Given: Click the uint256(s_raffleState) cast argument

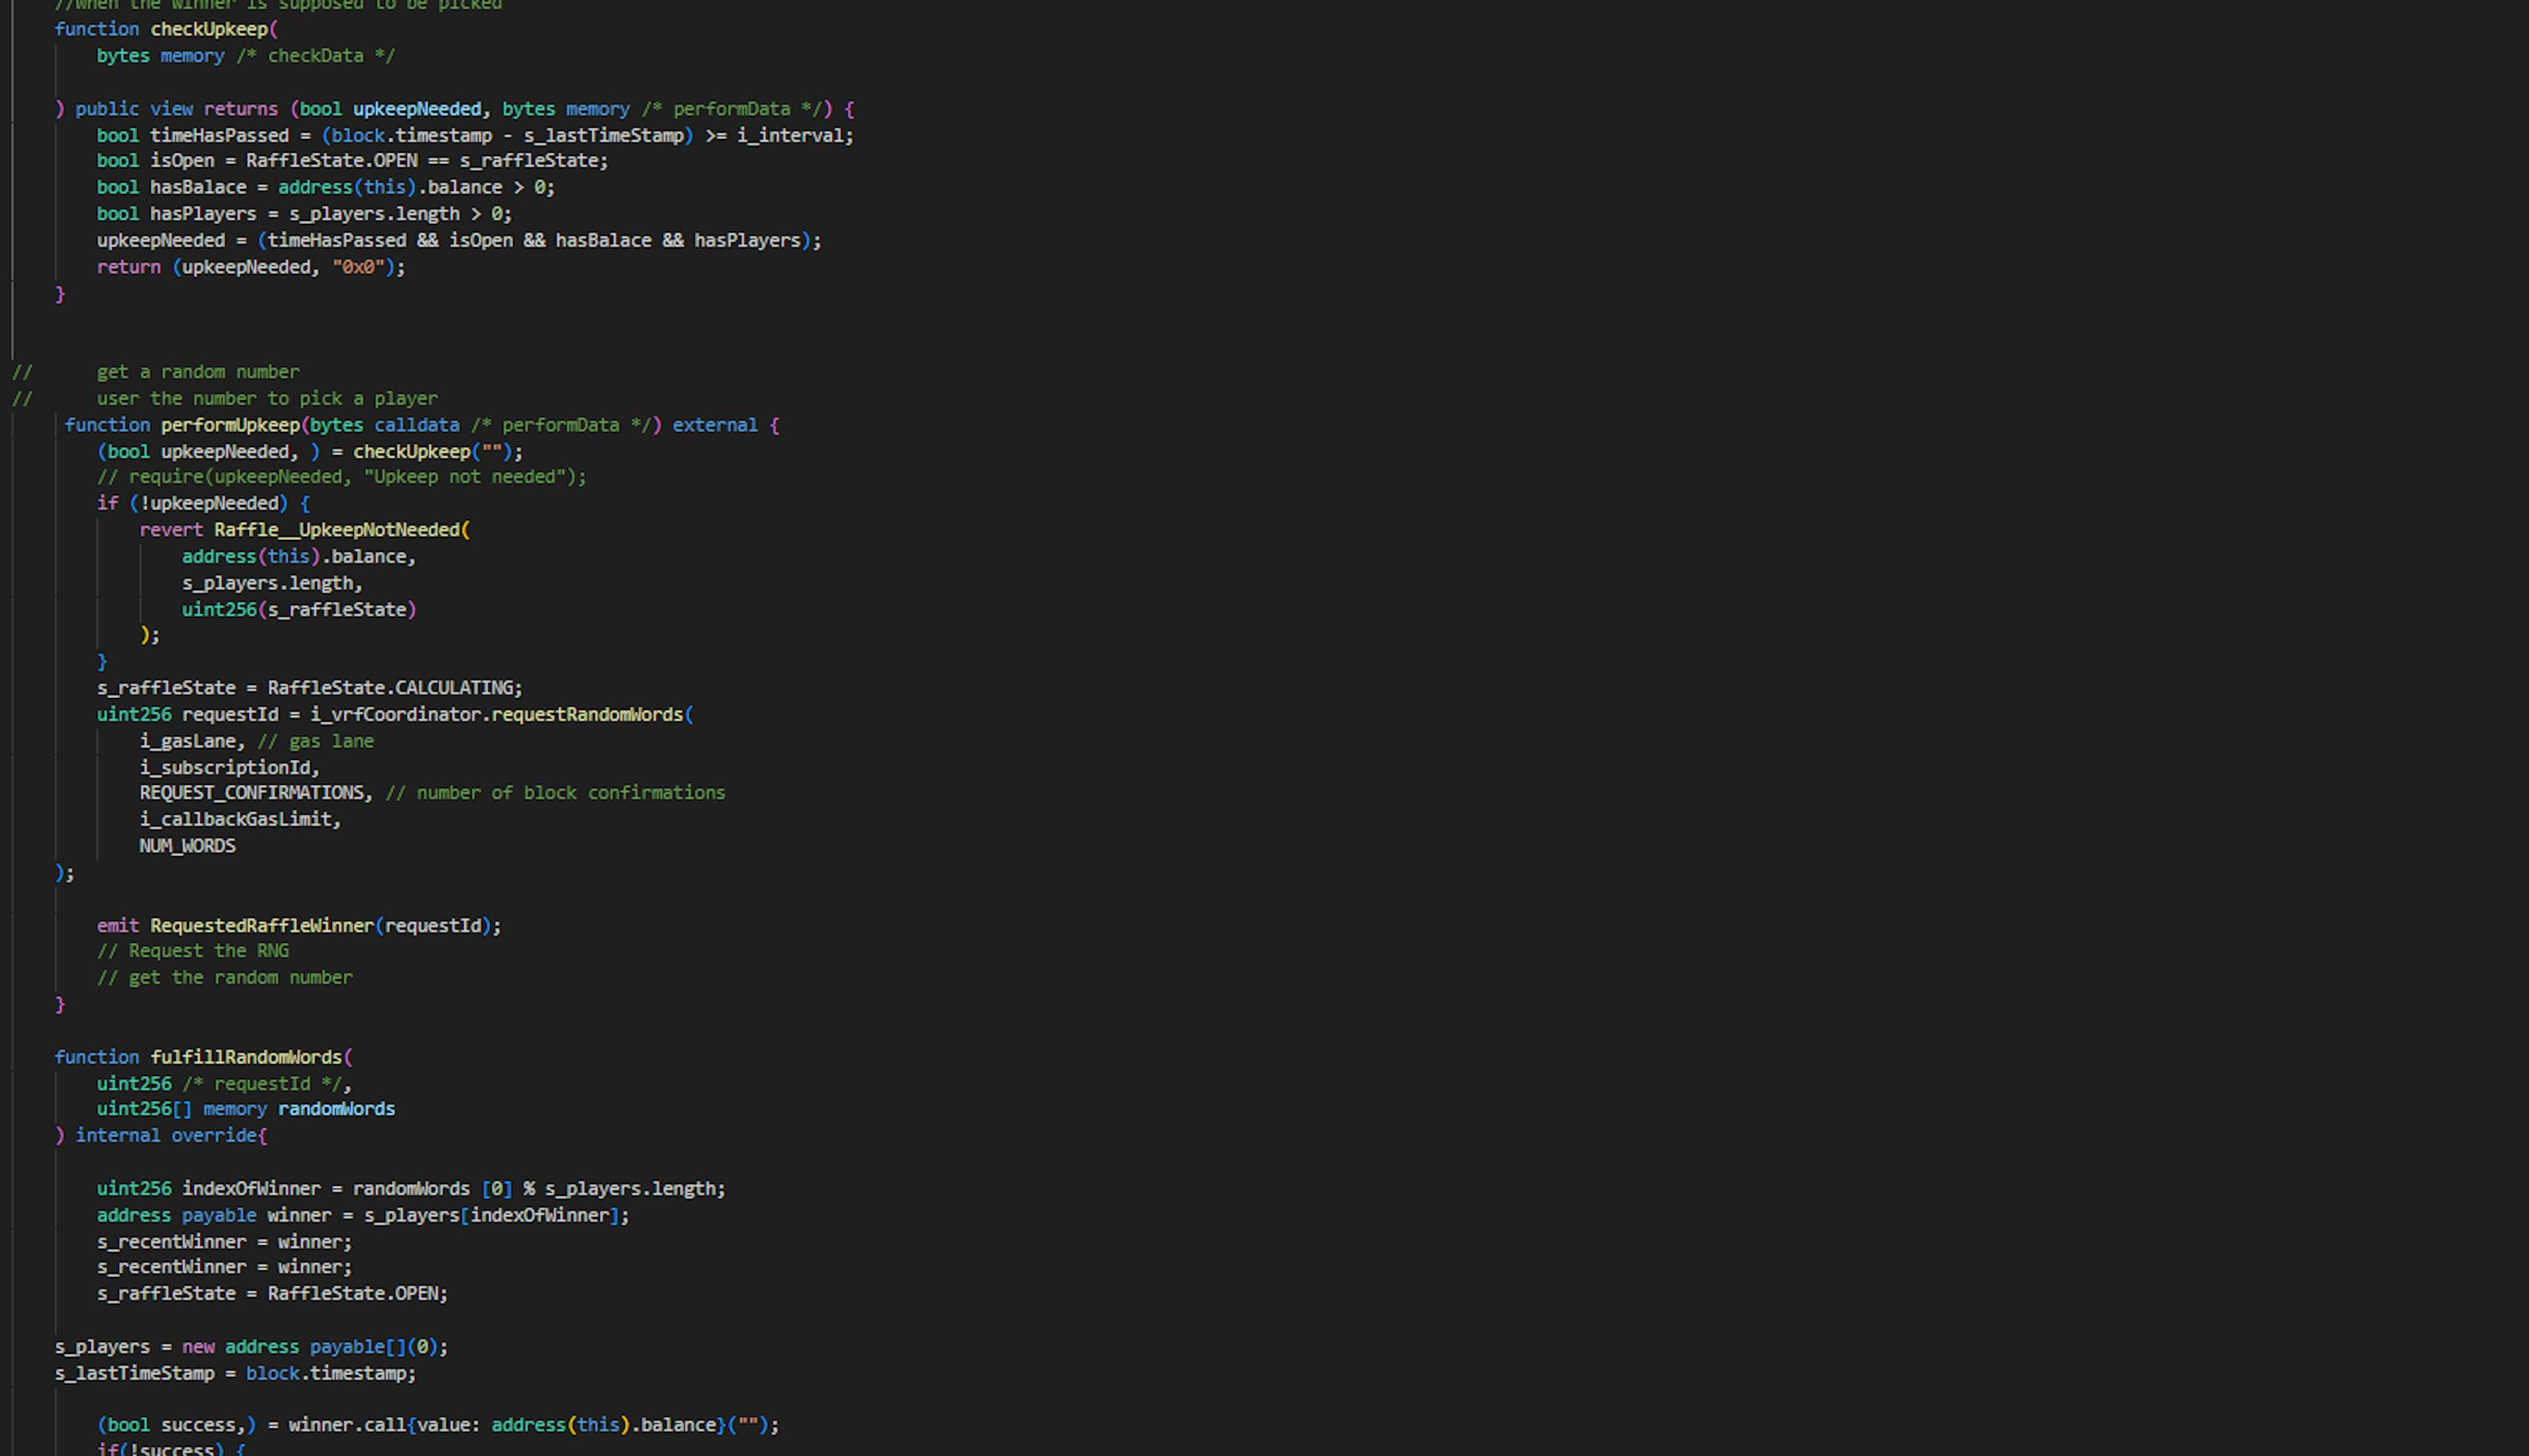Looking at the screenshot, I should 298,610.
